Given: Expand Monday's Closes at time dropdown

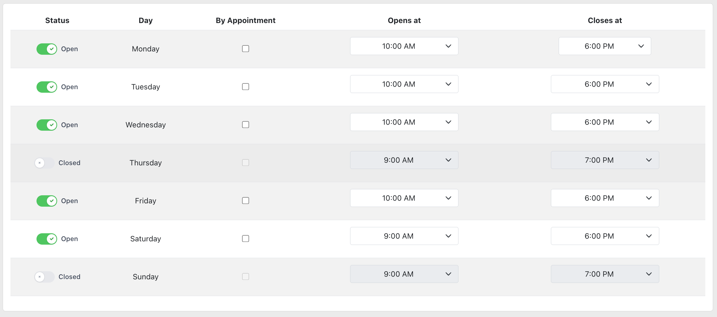Looking at the screenshot, I should click(x=604, y=46).
